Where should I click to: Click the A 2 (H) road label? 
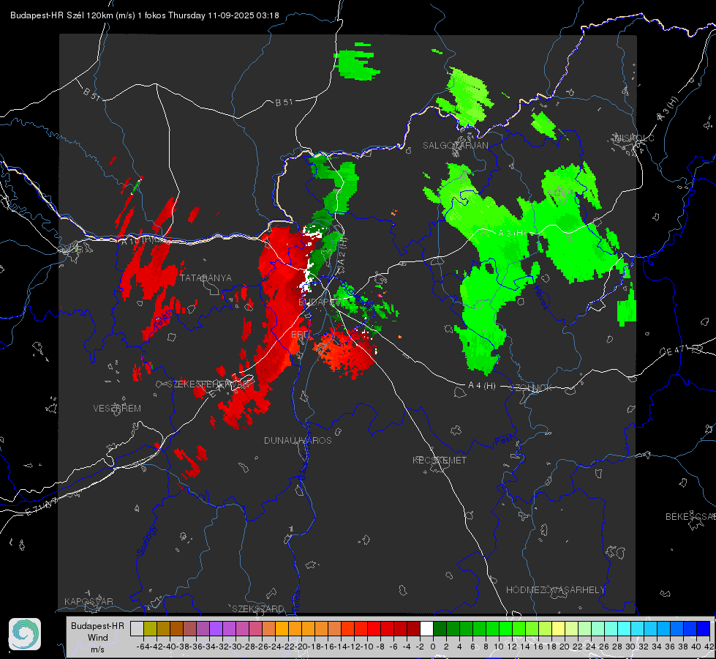click(342, 253)
